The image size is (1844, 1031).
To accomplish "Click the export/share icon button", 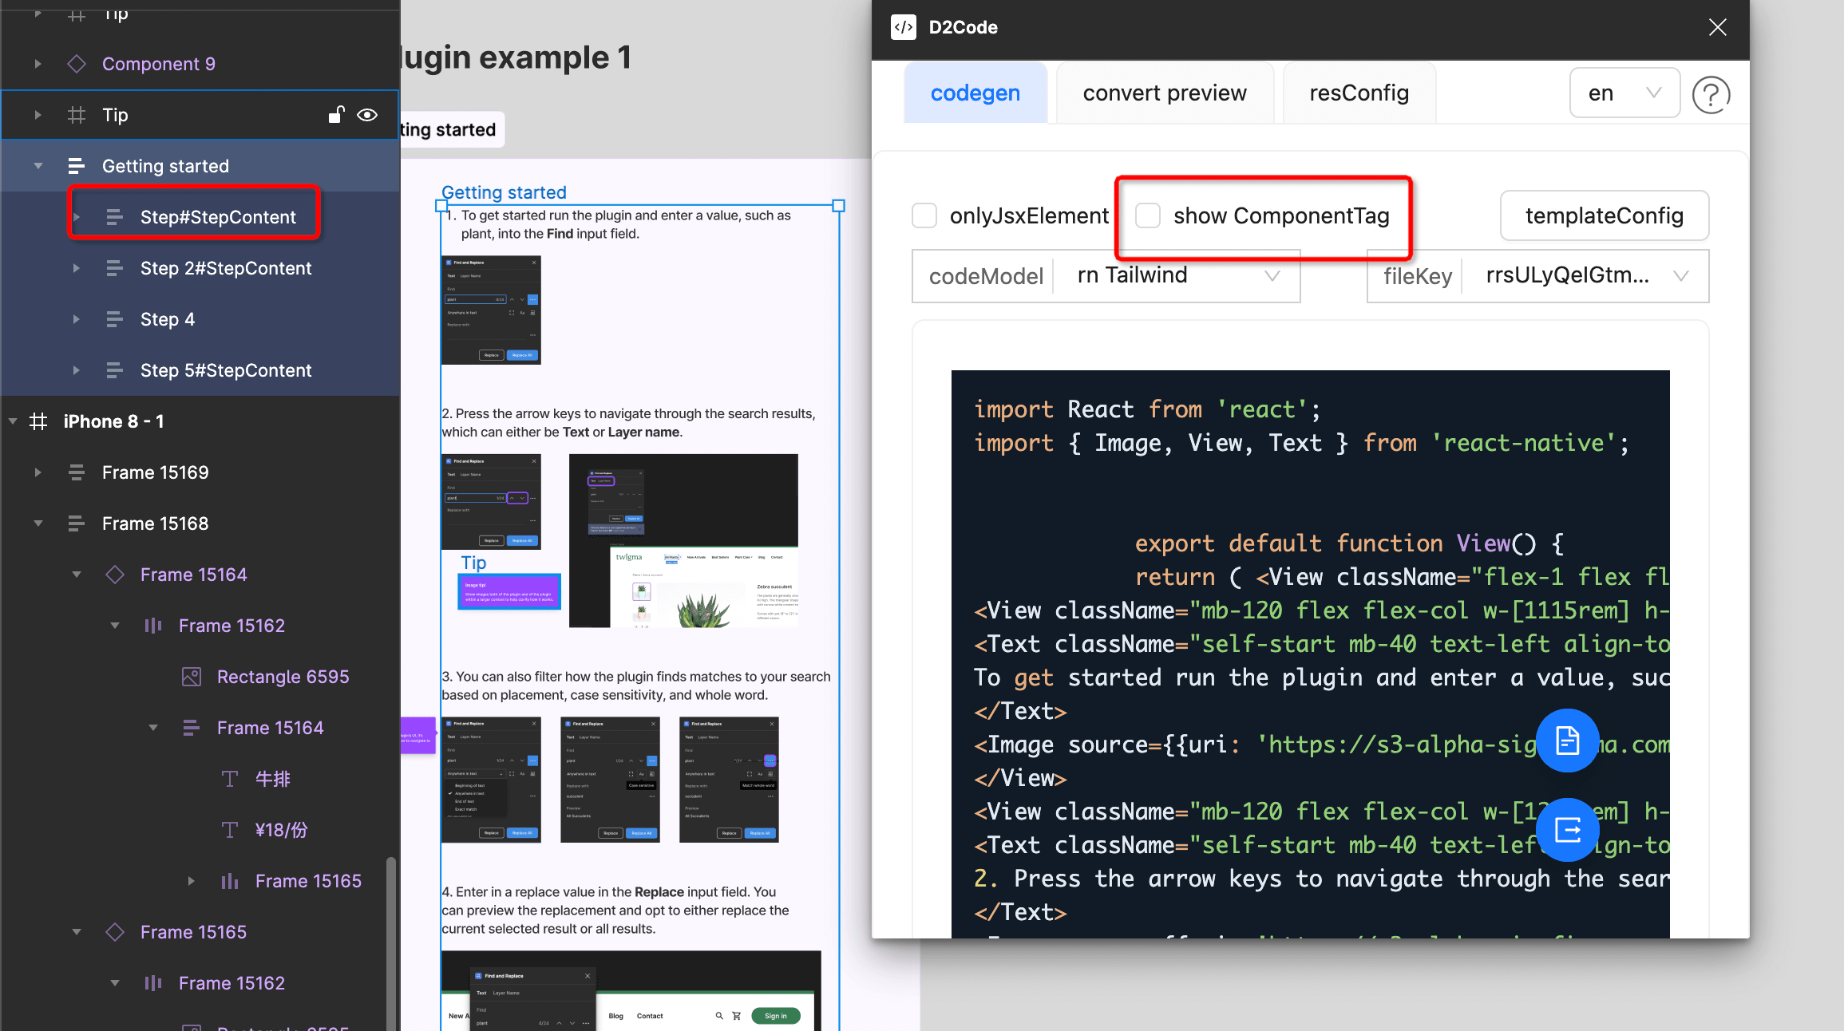I will point(1567,830).
